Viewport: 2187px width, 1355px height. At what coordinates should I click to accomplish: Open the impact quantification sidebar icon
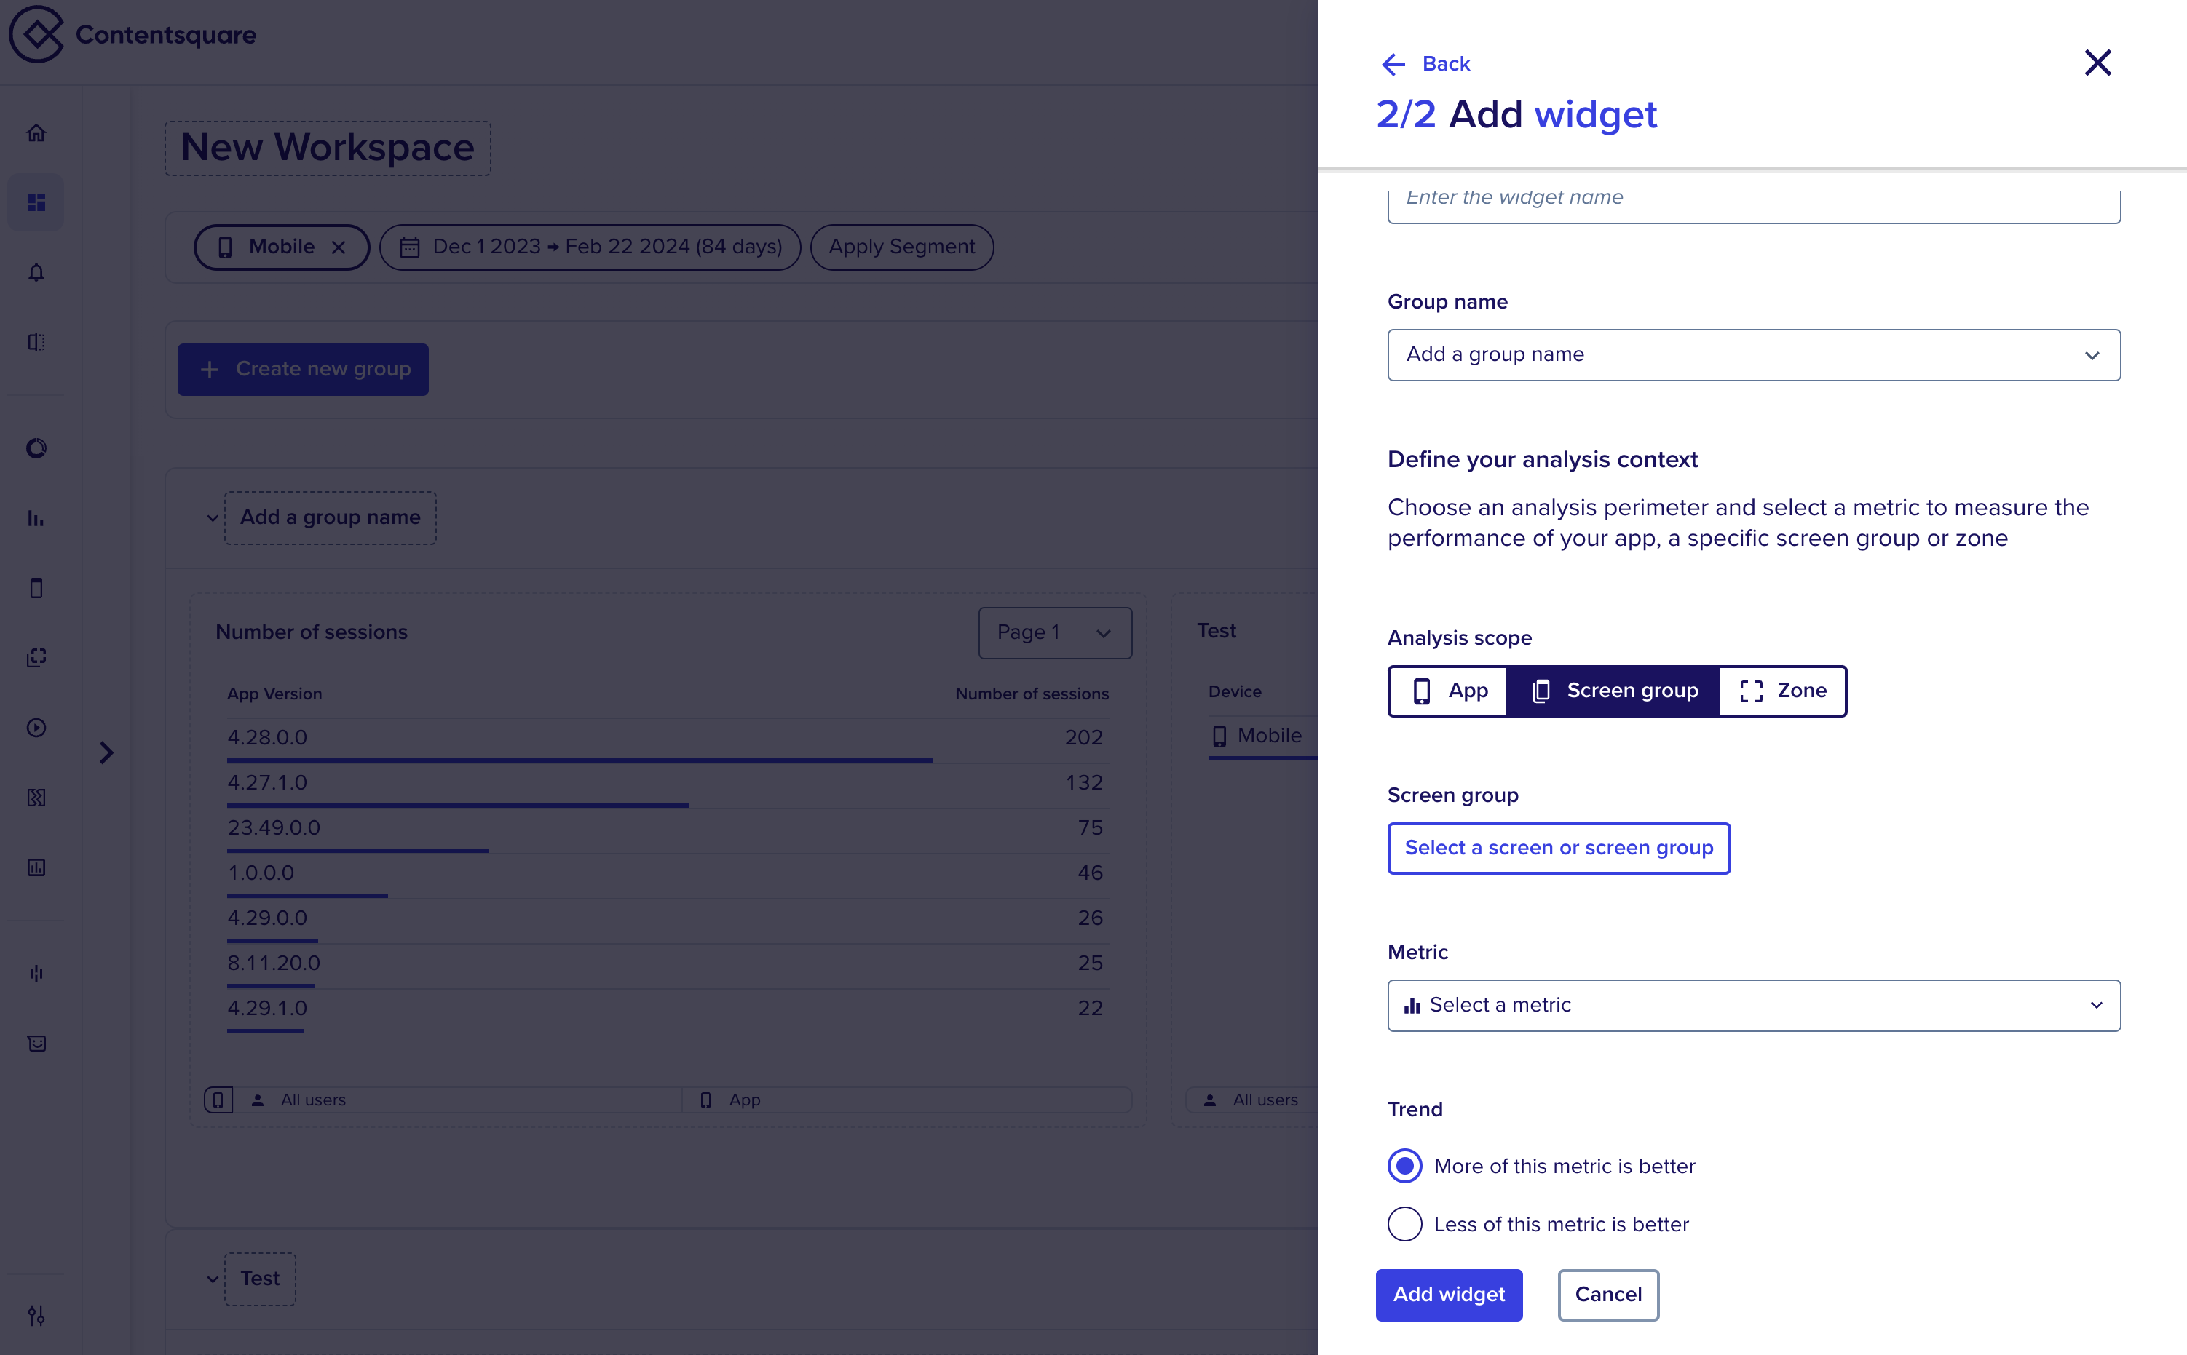36,973
